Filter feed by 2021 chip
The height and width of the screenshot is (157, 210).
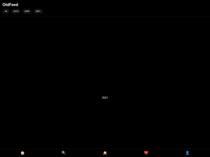click(x=38, y=11)
